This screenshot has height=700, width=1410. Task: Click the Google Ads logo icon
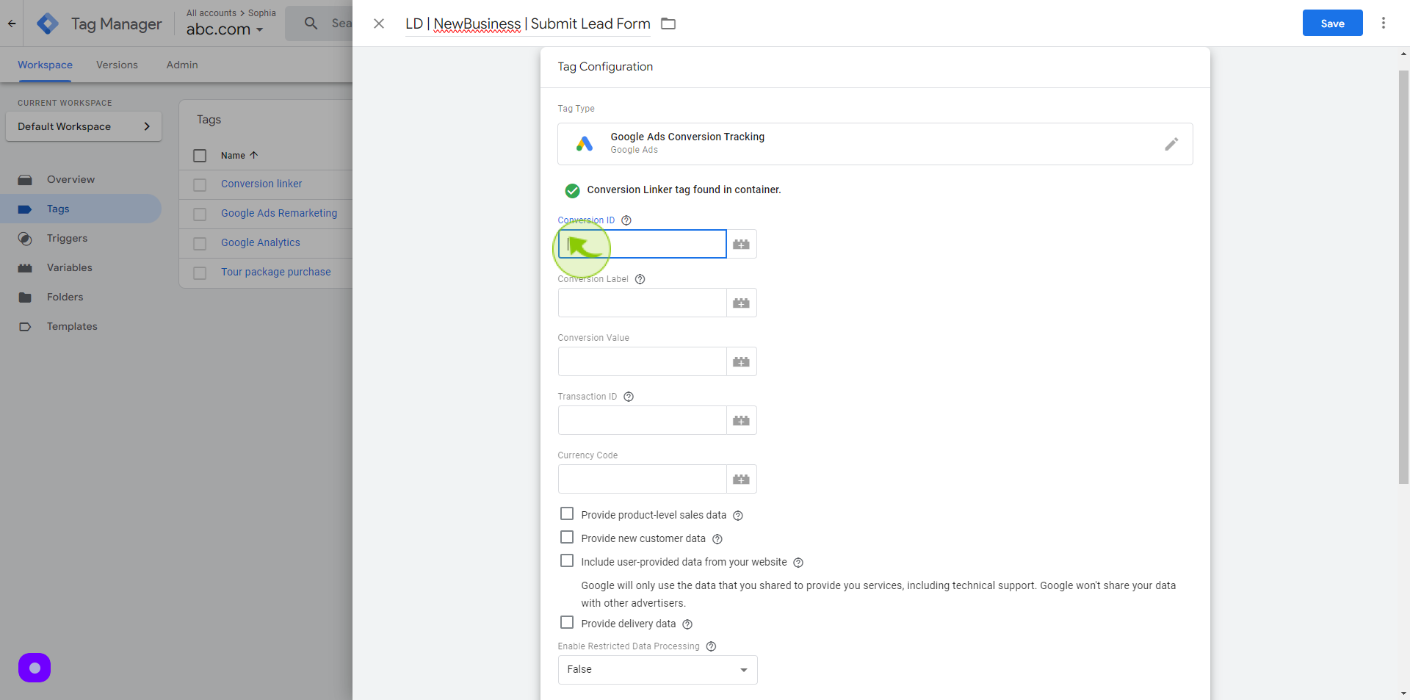pyautogui.click(x=585, y=143)
